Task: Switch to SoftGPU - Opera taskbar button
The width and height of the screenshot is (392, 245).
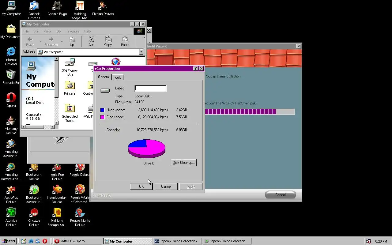Action: 77,241
